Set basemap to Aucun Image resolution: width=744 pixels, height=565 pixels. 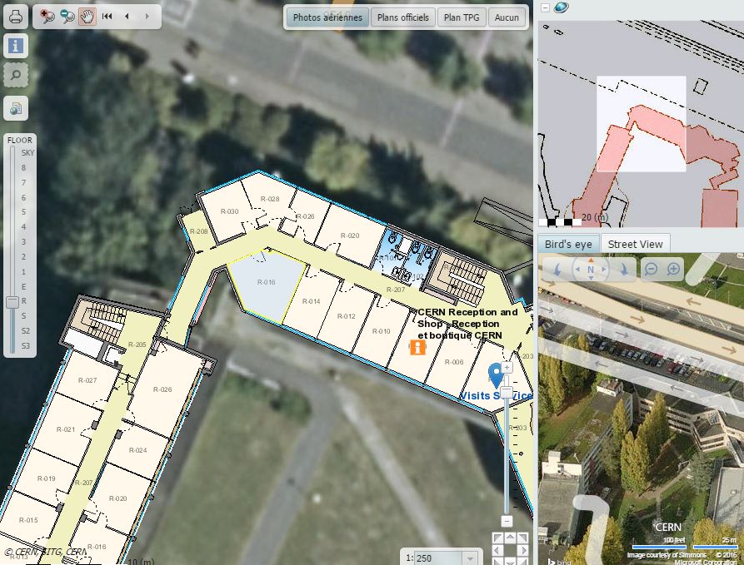507,17
